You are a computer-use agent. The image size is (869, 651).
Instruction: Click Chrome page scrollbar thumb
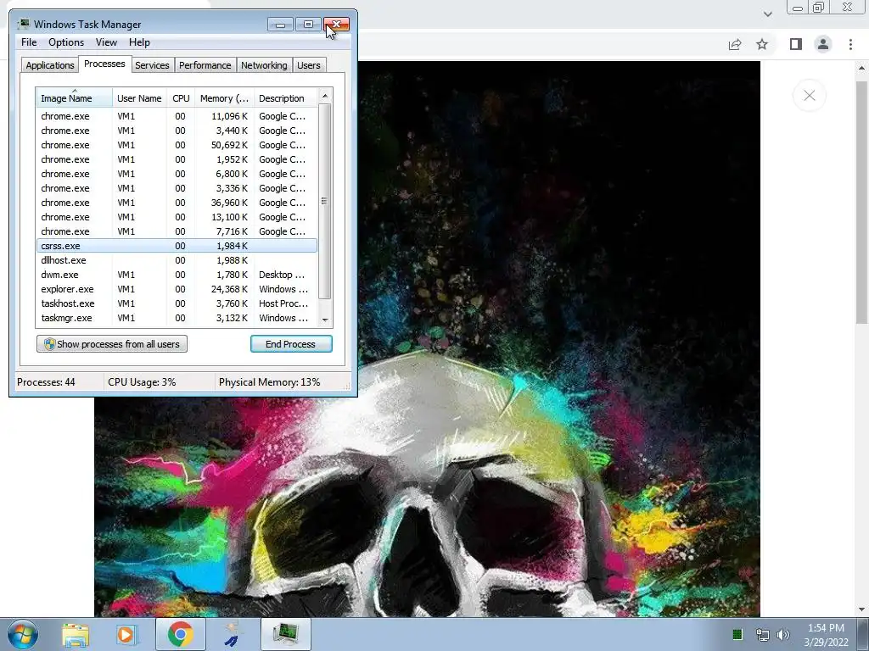pos(861,202)
